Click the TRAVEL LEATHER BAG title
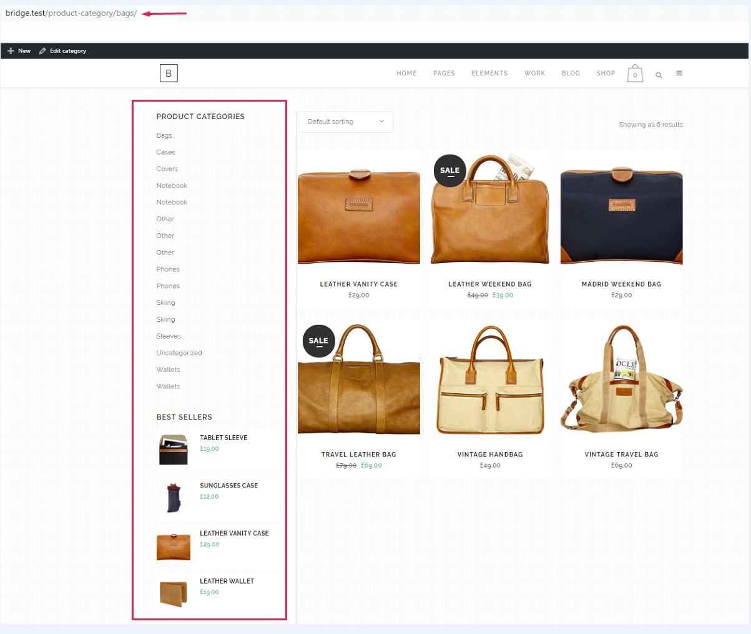 click(x=359, y=454)
